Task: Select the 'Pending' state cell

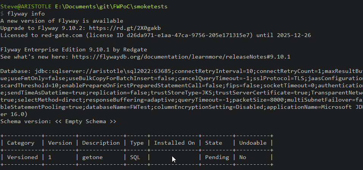Action: click(x=217, y=157)
